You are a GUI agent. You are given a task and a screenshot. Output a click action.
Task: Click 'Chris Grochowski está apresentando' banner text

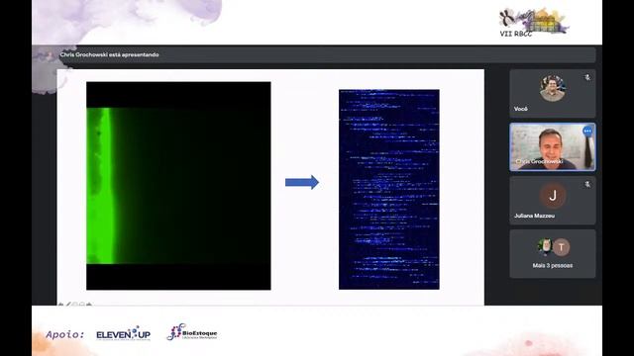109,54
